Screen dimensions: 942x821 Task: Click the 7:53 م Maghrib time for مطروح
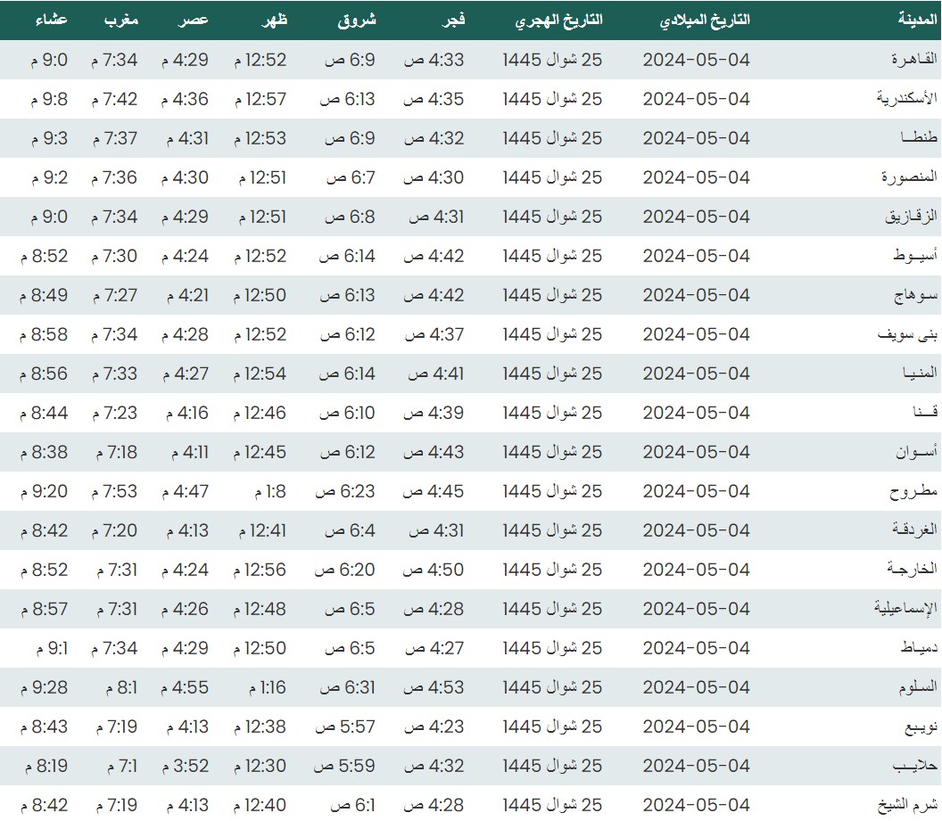(x=114, y=491)
